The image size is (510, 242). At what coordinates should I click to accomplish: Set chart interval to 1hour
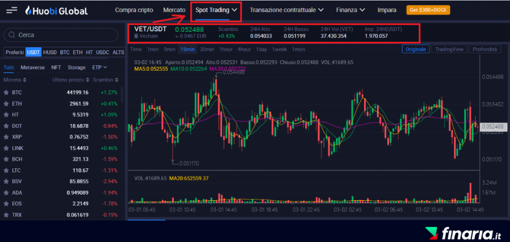(x=226, y=49)
